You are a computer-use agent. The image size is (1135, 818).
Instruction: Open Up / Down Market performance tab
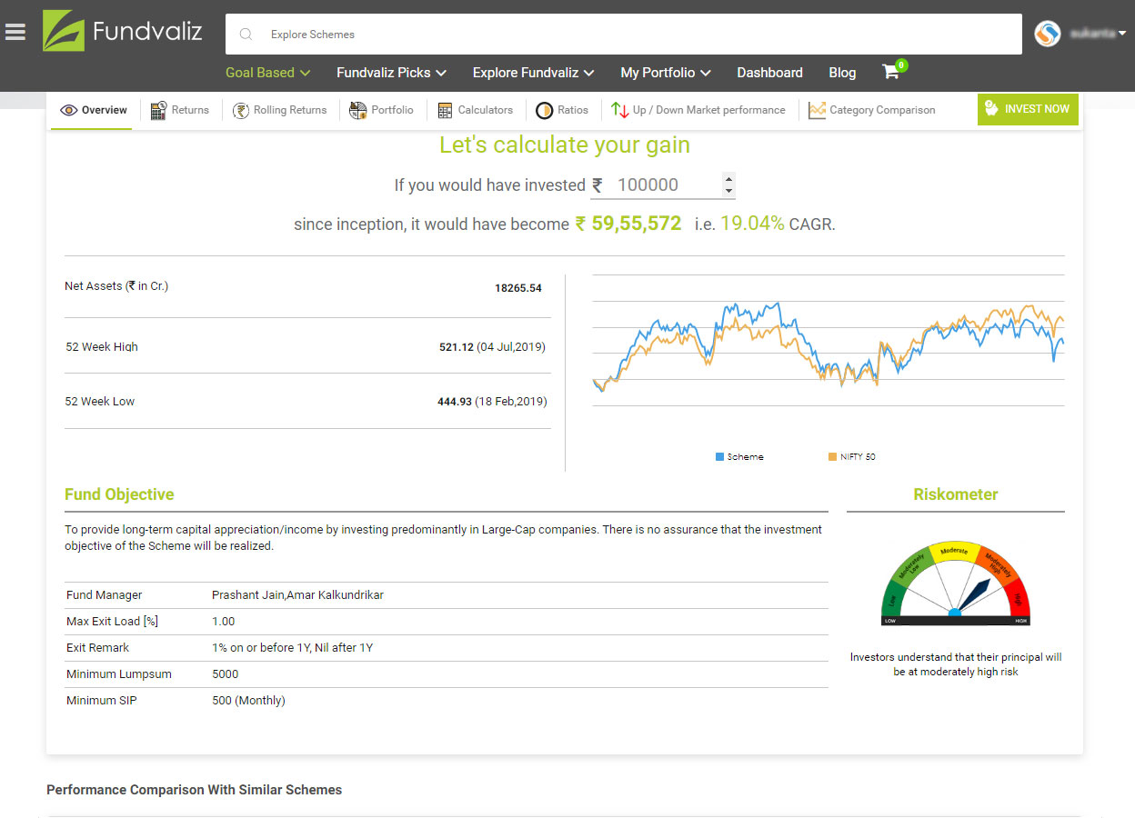coord(698,110)
